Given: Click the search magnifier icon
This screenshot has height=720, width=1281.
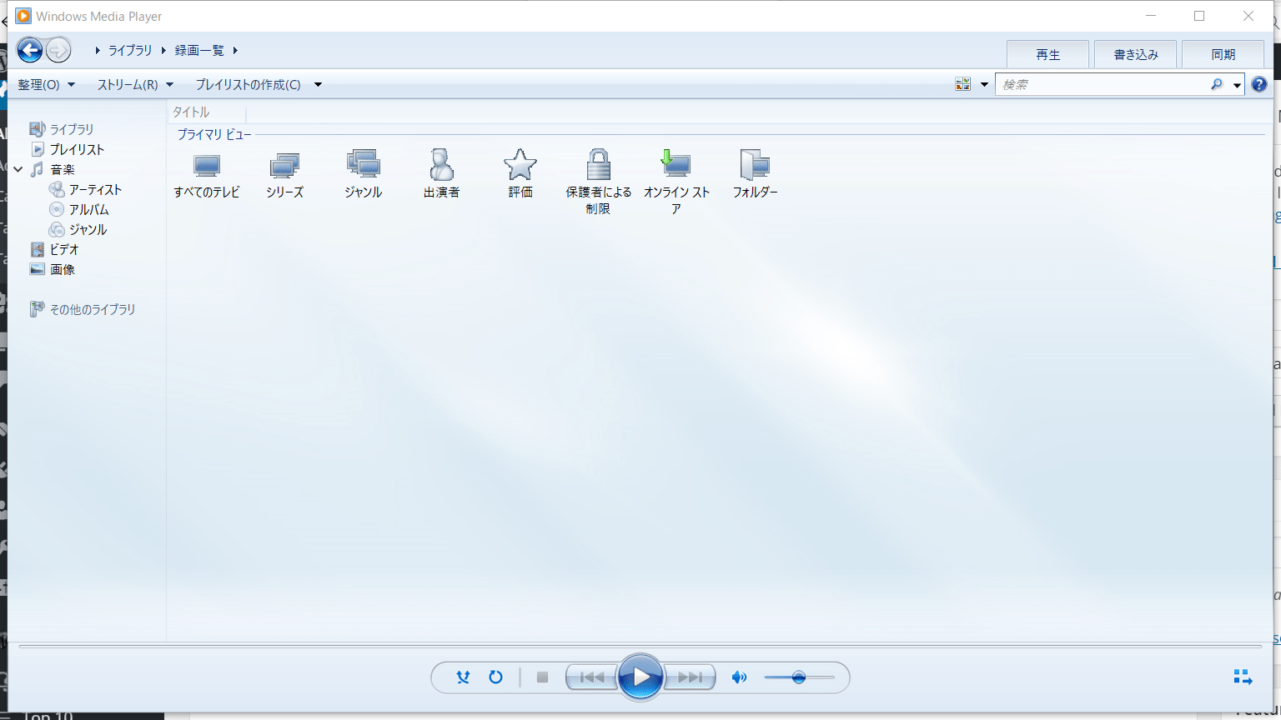Looking at the screenshot, I should (1217, 84).
